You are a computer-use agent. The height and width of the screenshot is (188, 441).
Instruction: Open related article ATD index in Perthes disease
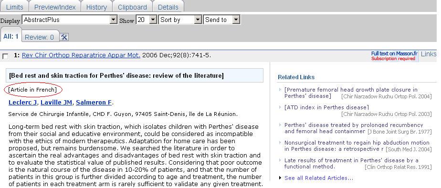click(x=326, y=107)
